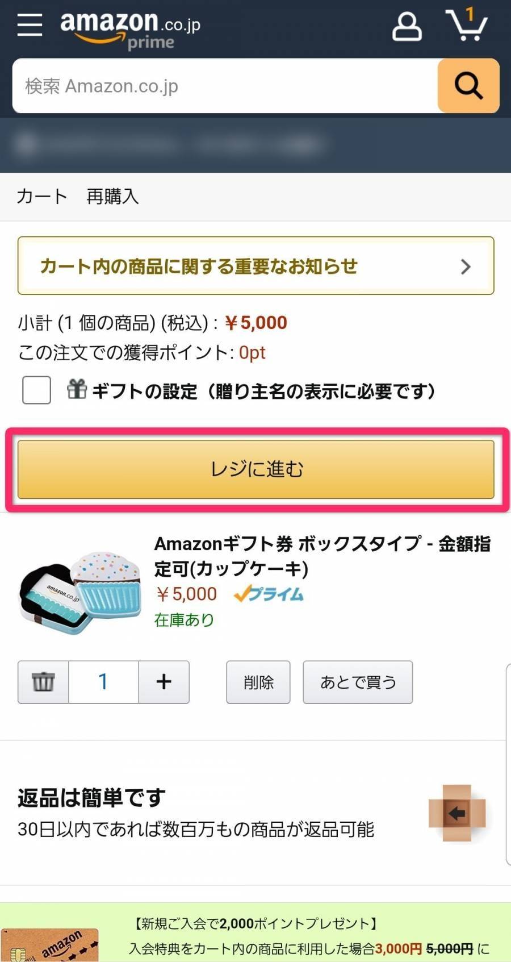This screenshot has height=962, width=511.
Task: Switch to the 再購入 tab
Action: point(112,197)
